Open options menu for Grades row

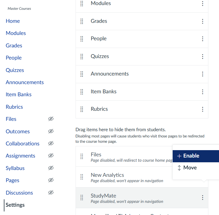[x=202, y=21]
